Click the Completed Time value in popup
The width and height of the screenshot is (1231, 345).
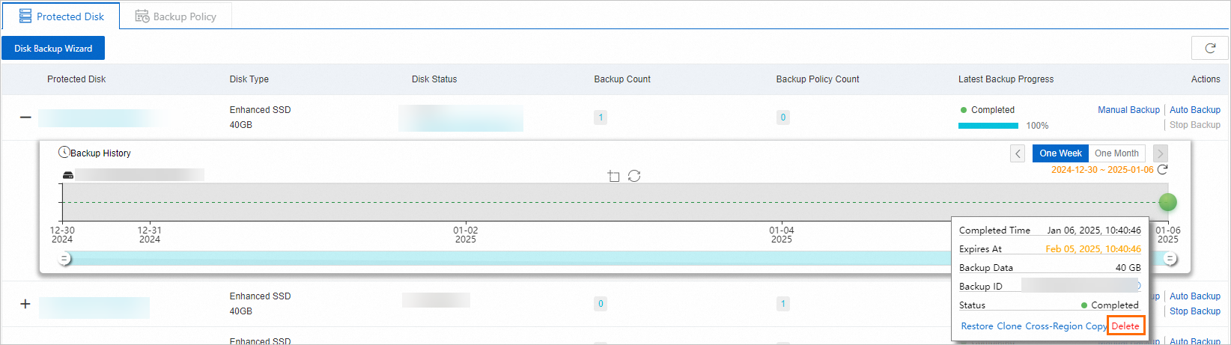click(1094, 230)
